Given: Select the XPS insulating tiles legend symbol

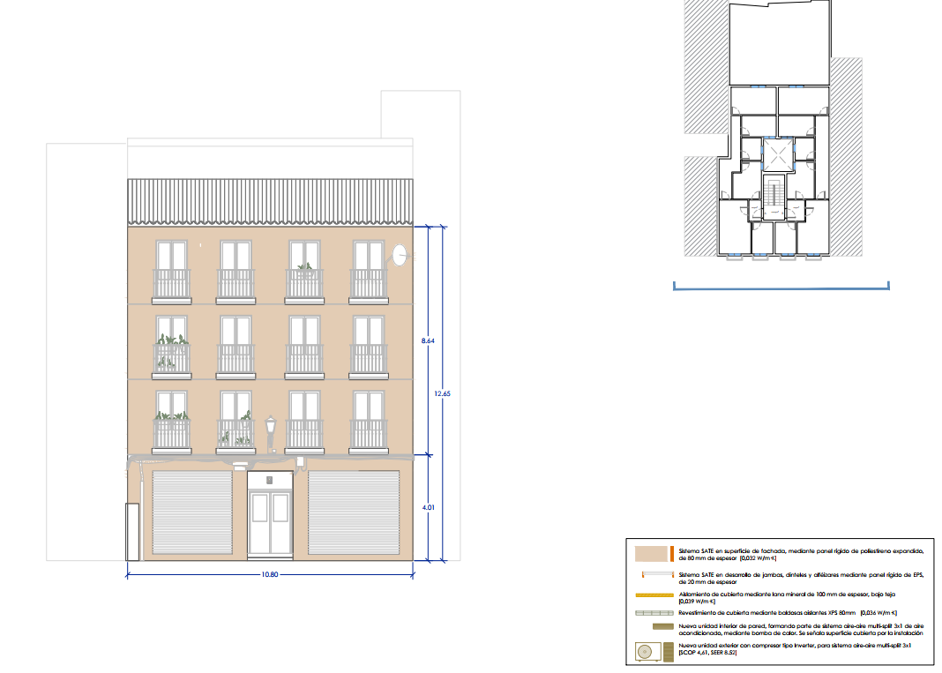Looking at the screenshot, I should [654, 613].
